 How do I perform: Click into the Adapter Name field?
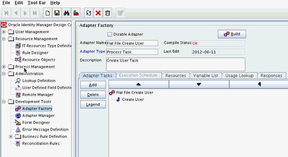(x=132, y=43)
